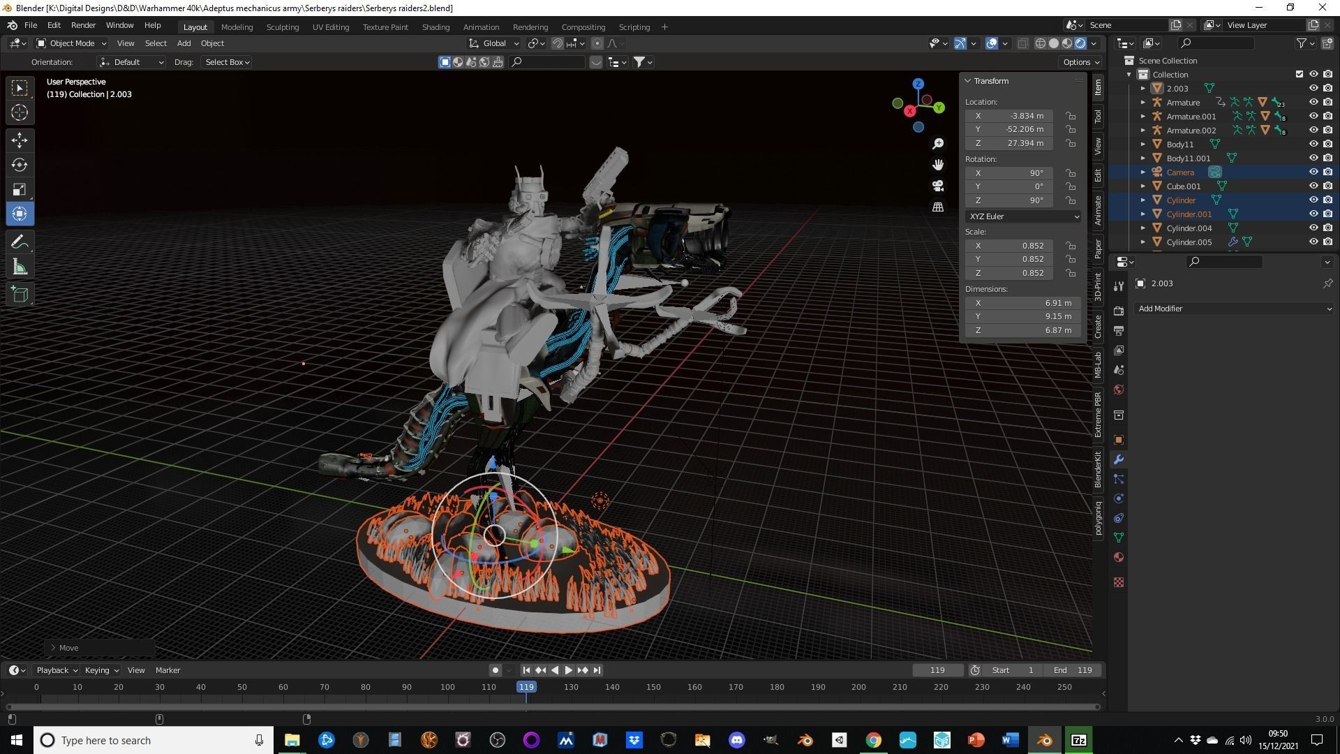The width and height of the screenshot is (1340, 754).
Task: Jump to the first frame
Action: [526, 670]
